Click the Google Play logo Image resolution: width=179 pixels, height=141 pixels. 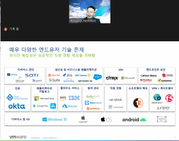click(41, 106)
